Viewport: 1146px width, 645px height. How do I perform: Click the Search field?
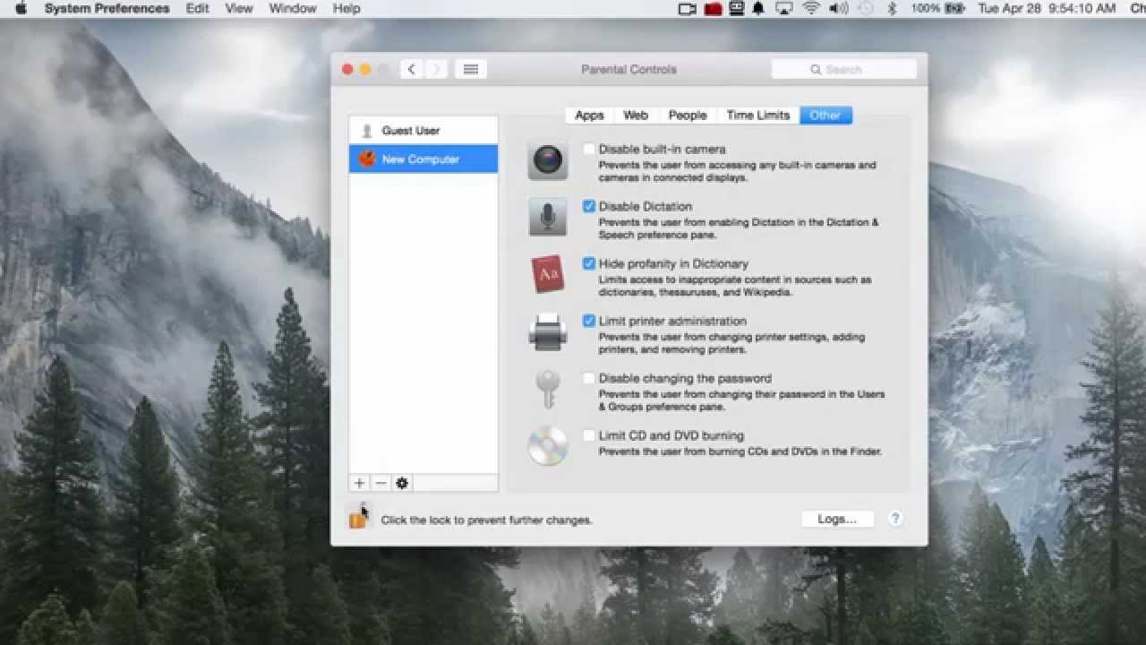pyautogui.click(x=844, y=69)
